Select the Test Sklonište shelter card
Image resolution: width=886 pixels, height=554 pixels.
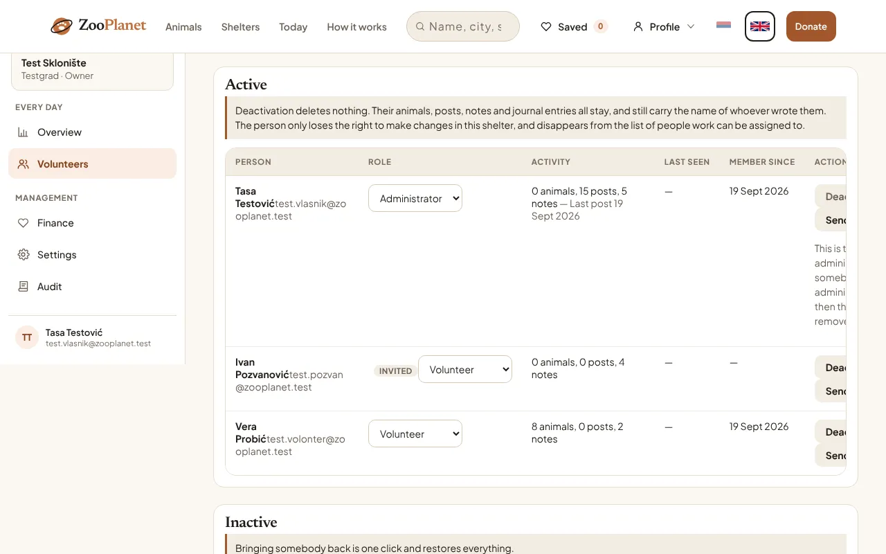pyautogui.click(x=92, y=69)
